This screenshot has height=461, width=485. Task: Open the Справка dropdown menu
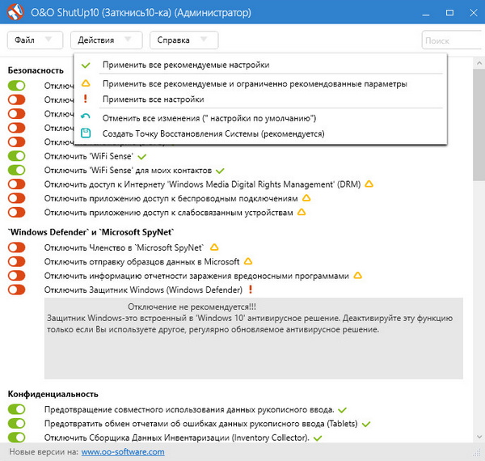click(184, 40)
